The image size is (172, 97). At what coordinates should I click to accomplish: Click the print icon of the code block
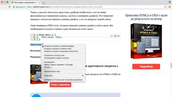point(115,36)
